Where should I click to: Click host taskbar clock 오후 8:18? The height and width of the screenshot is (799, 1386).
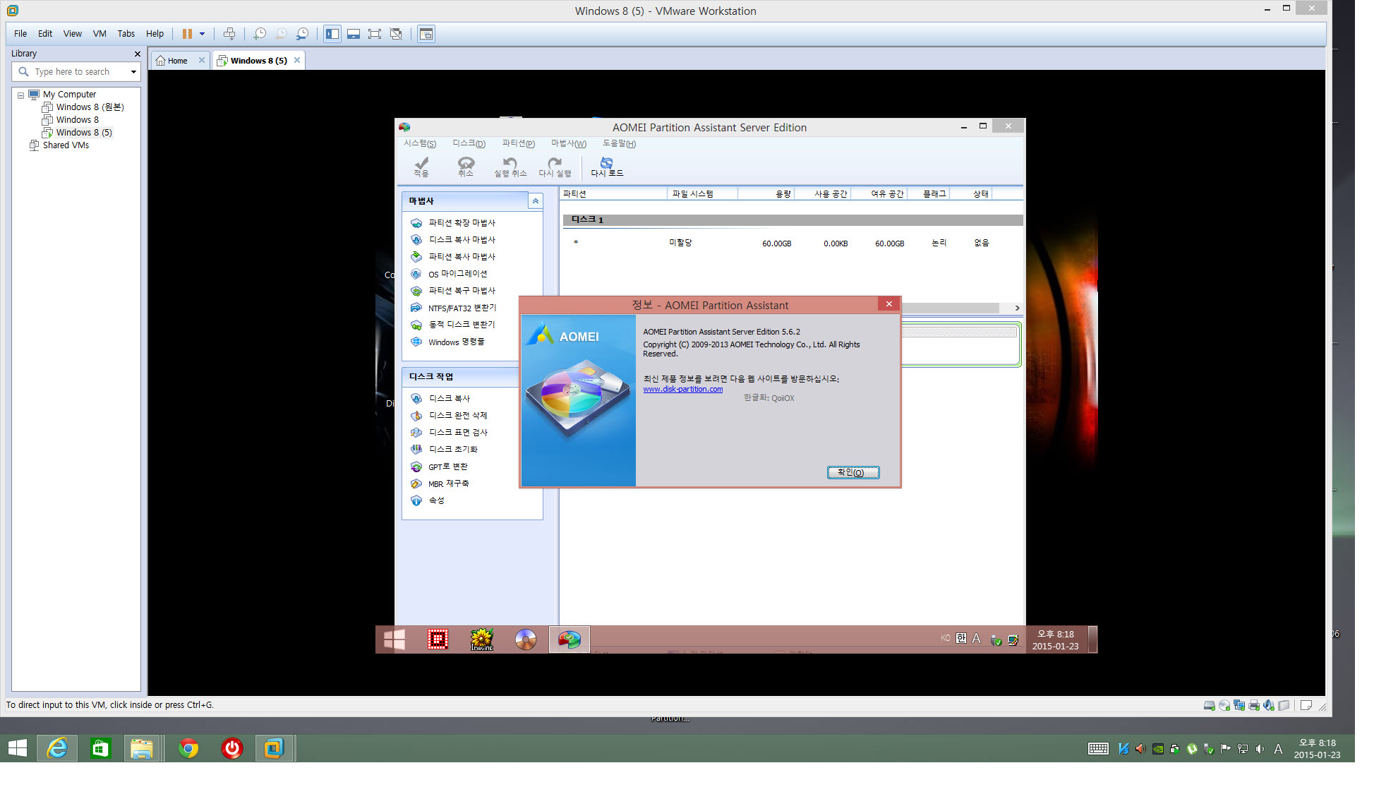pos(1317,748)
